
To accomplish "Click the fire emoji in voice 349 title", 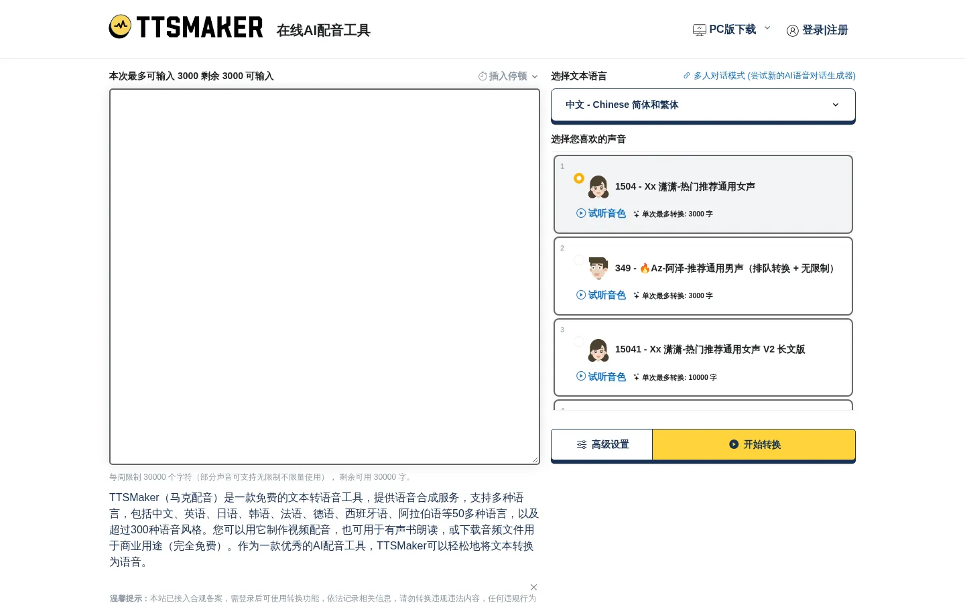I will (645, 268).
